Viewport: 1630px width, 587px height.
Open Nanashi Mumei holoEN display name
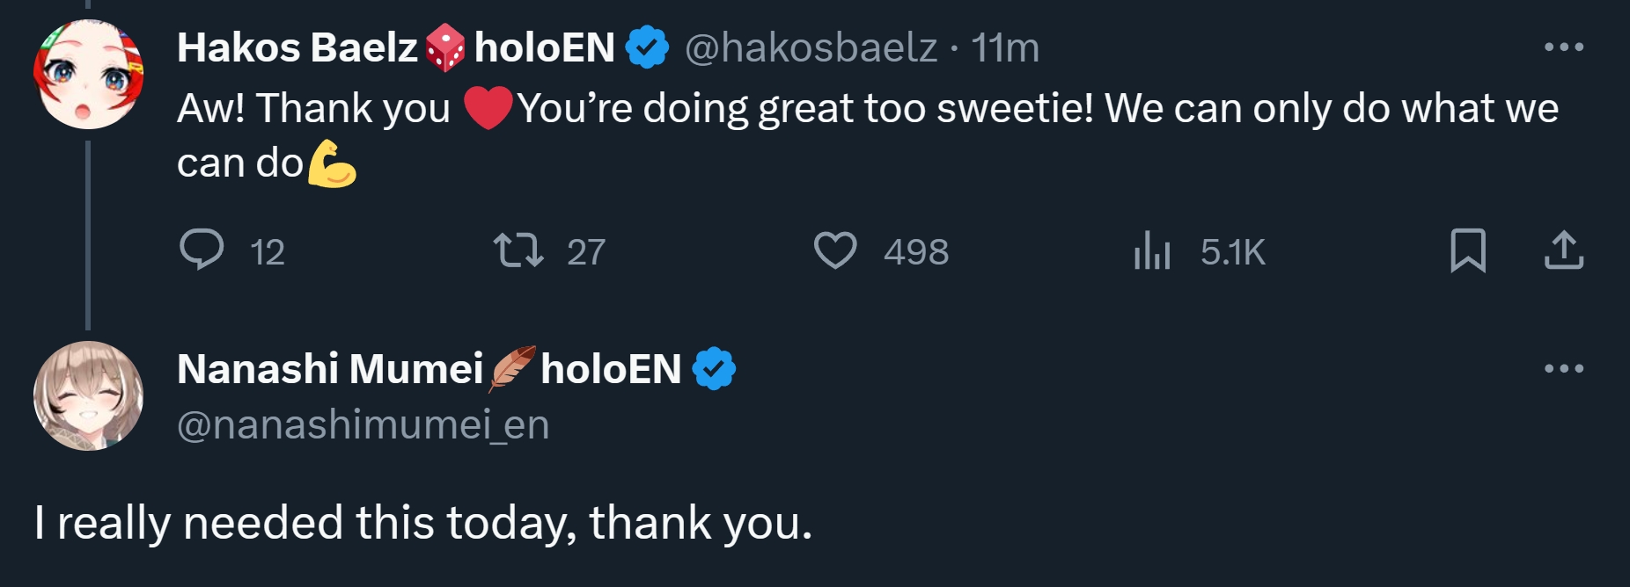(x=429, y=369)
